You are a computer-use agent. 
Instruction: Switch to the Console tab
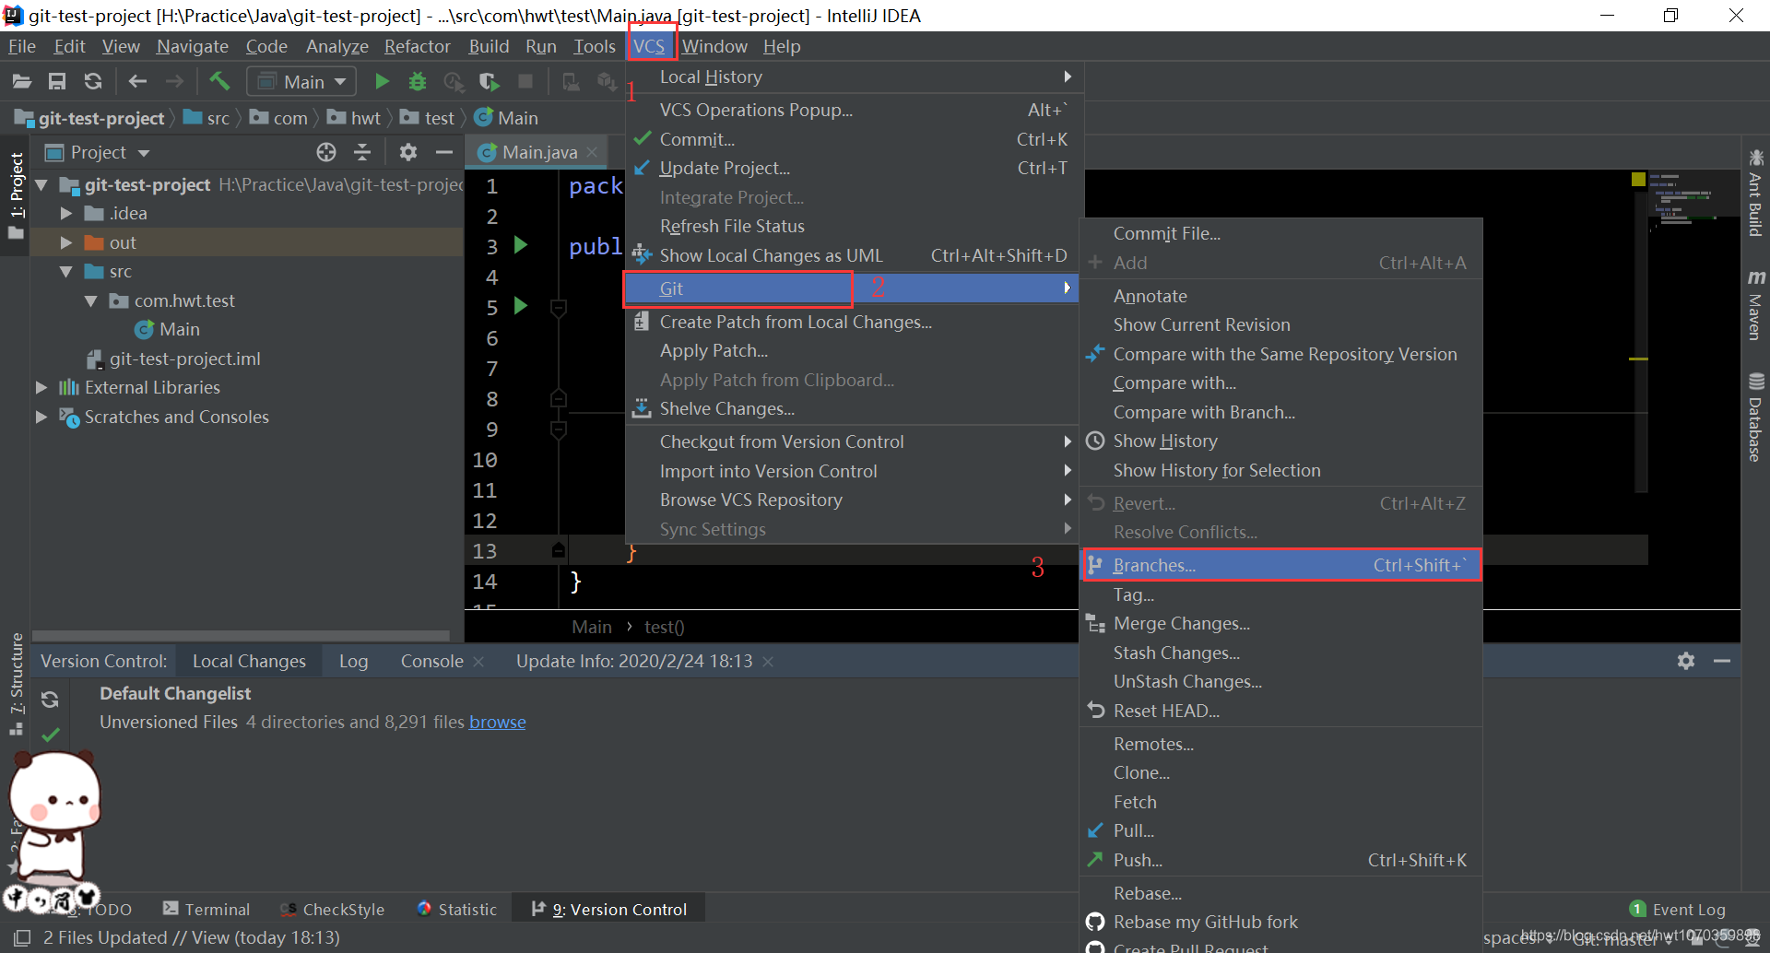pos(431,661)
